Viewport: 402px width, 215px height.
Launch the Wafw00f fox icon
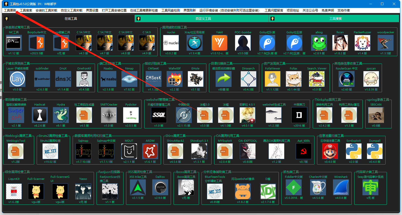tap(175, 79)
